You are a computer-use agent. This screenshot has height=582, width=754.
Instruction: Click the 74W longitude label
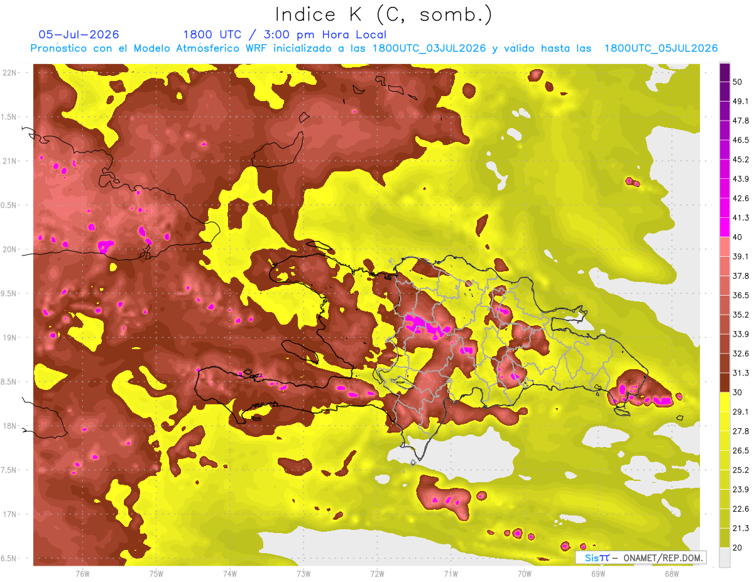(230, 573)
